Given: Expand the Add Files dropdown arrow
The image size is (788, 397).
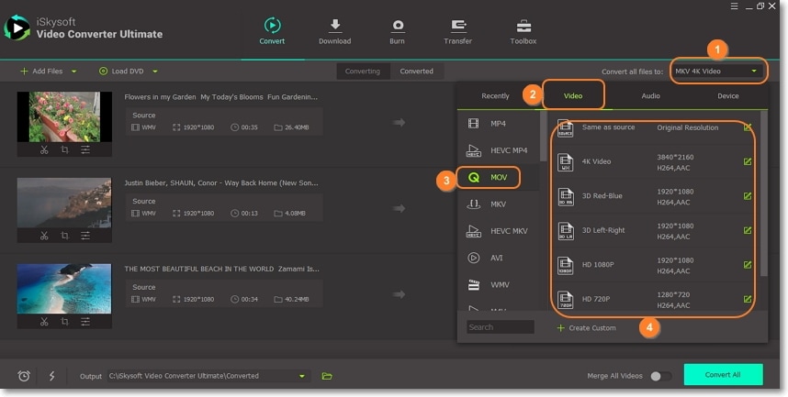Looking at the screenshot, I should click(73, 72).
